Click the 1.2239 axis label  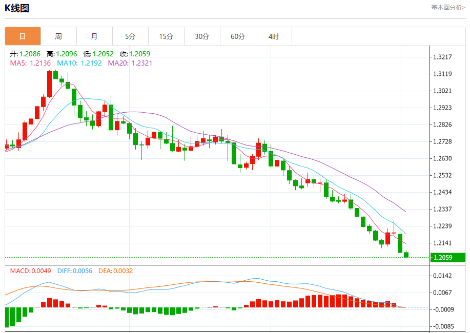442,226
